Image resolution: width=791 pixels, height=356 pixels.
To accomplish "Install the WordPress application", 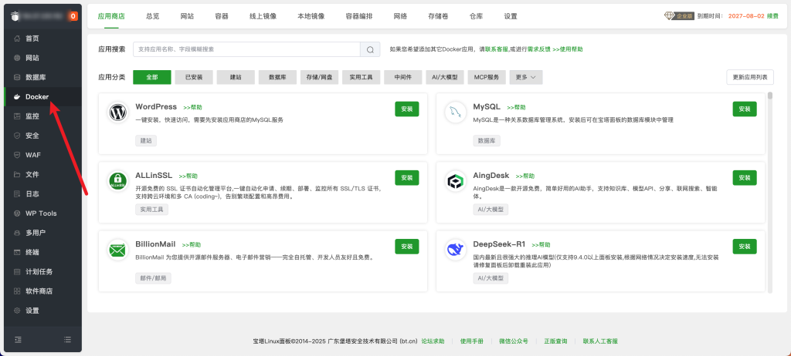I will tap(406, 109).
